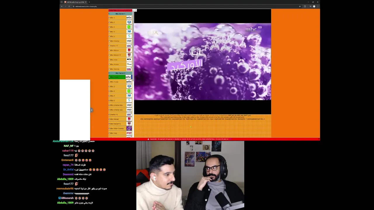Click the side panel collapse arrow
This screenshot has height=210, width=374.
point(91,110)
